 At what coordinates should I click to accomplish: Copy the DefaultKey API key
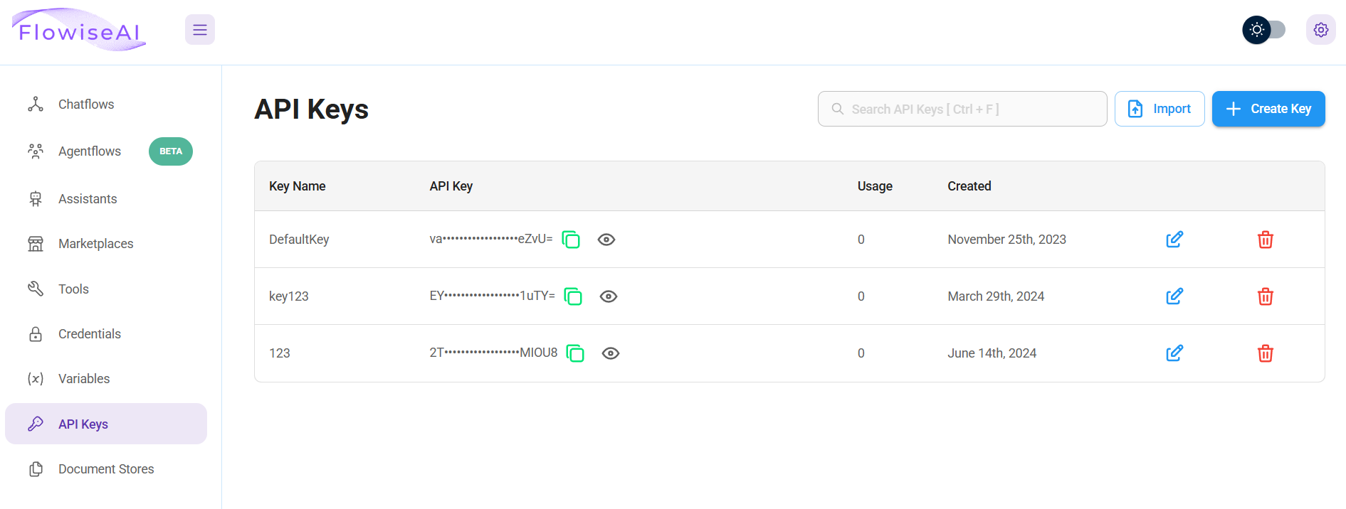[571, 240]
